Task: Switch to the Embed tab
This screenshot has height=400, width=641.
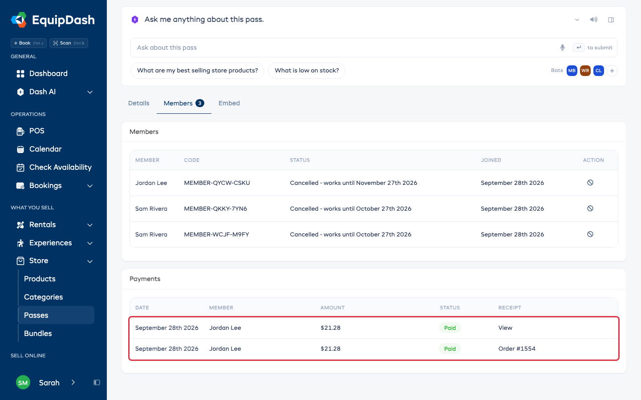Action: [229, 103]
